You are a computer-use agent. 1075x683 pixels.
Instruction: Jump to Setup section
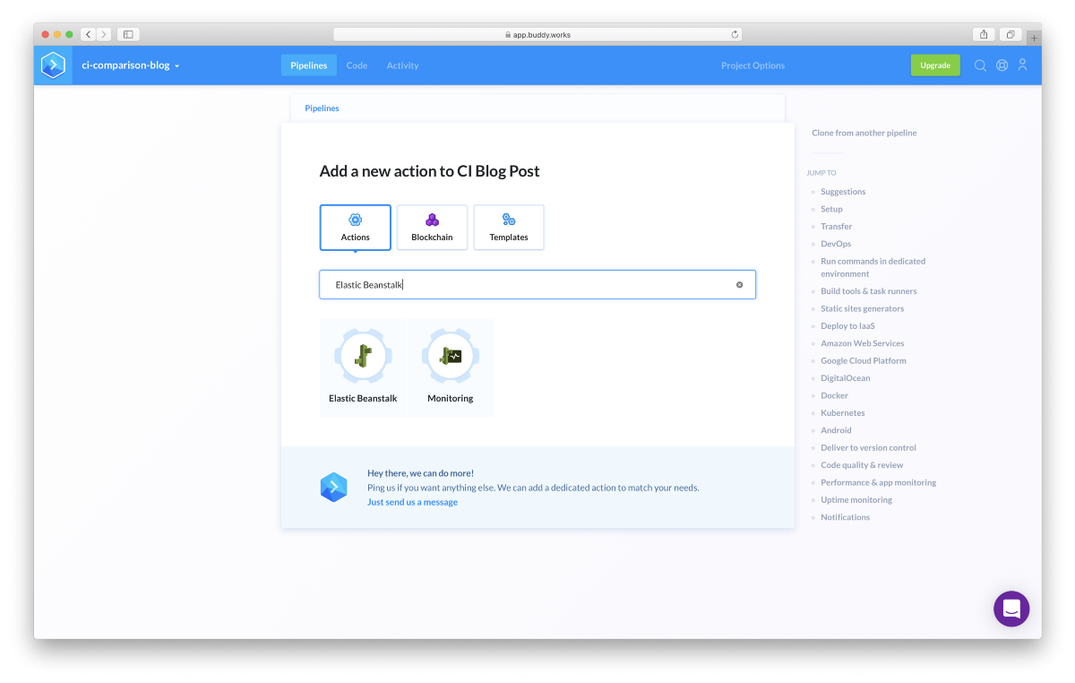pyautogui.click(x=831, y=209)
